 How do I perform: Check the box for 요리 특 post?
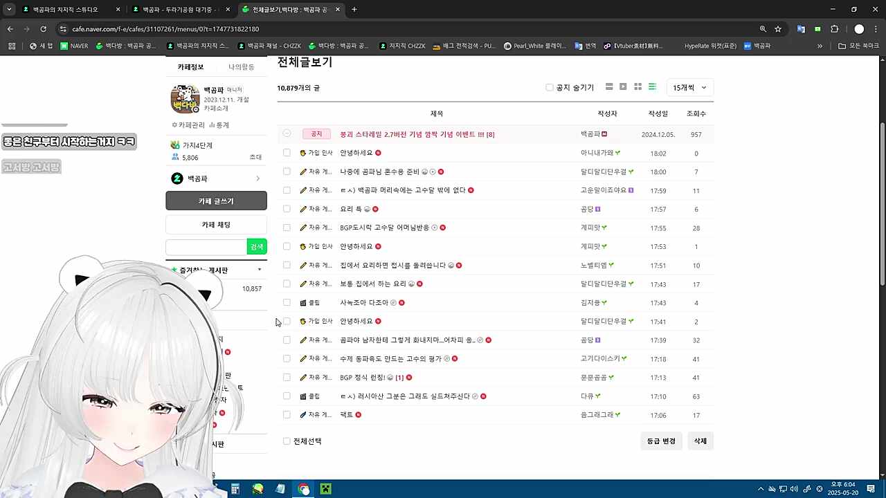(287, 209)
